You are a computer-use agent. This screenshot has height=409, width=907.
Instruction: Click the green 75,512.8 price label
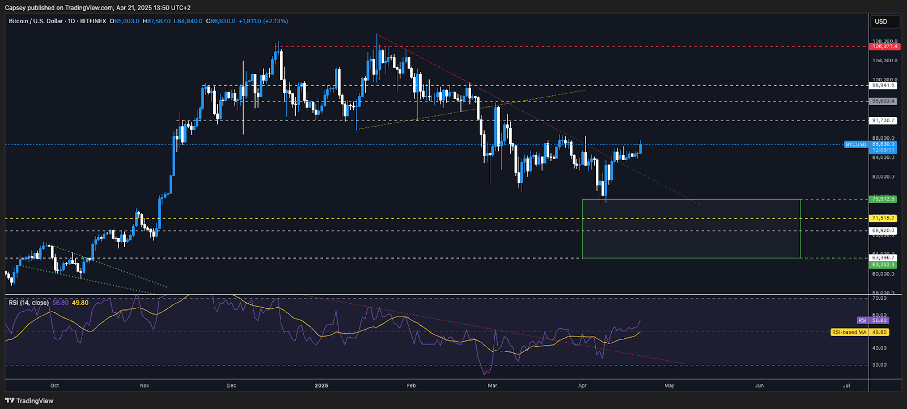pyautogui.click(x=883, y=199)
